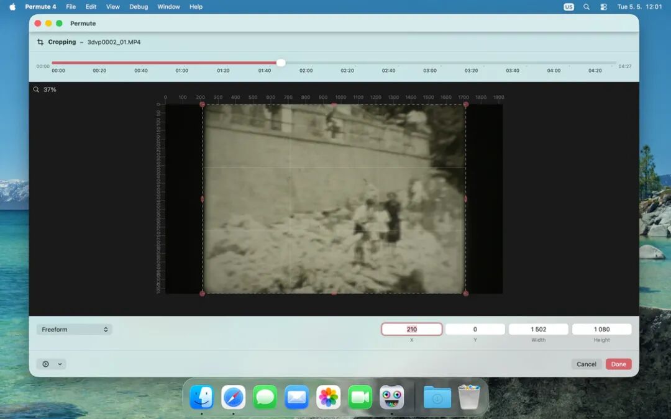
Task: Launch Safari from the Dock
Action: (x=233, y=397)
